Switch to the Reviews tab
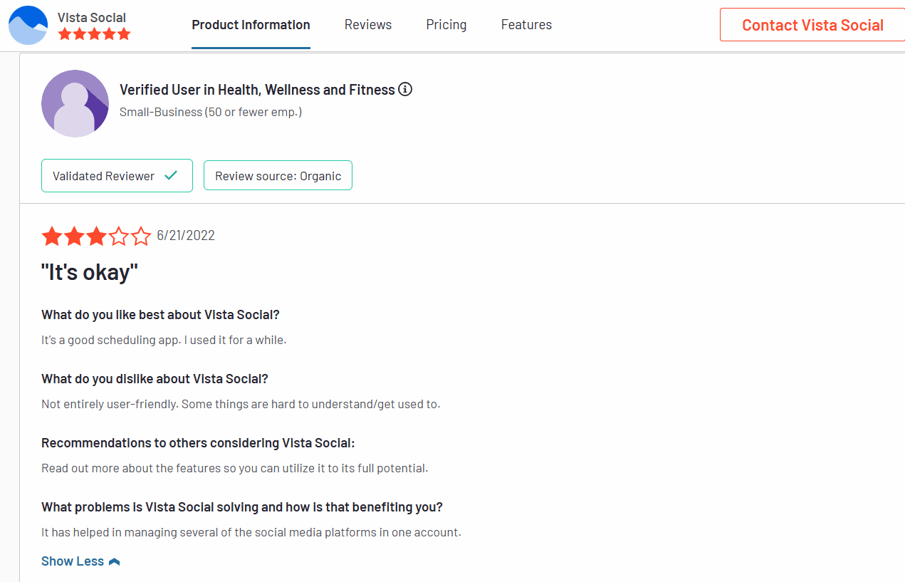 click(368, 24)
